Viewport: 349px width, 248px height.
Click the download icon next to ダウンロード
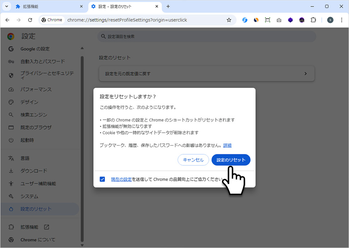point(11,170)
